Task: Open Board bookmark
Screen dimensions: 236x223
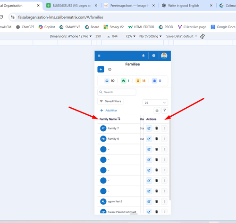Action: [92, 27]
